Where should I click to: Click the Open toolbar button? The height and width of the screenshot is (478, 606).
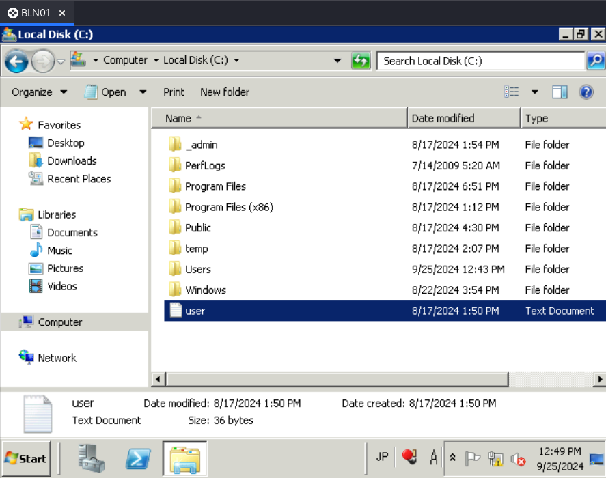107,92
